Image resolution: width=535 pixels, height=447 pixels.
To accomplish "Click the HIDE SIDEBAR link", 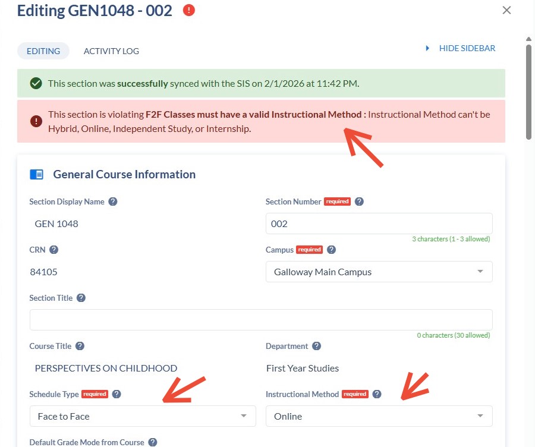I will click(467, 48).
